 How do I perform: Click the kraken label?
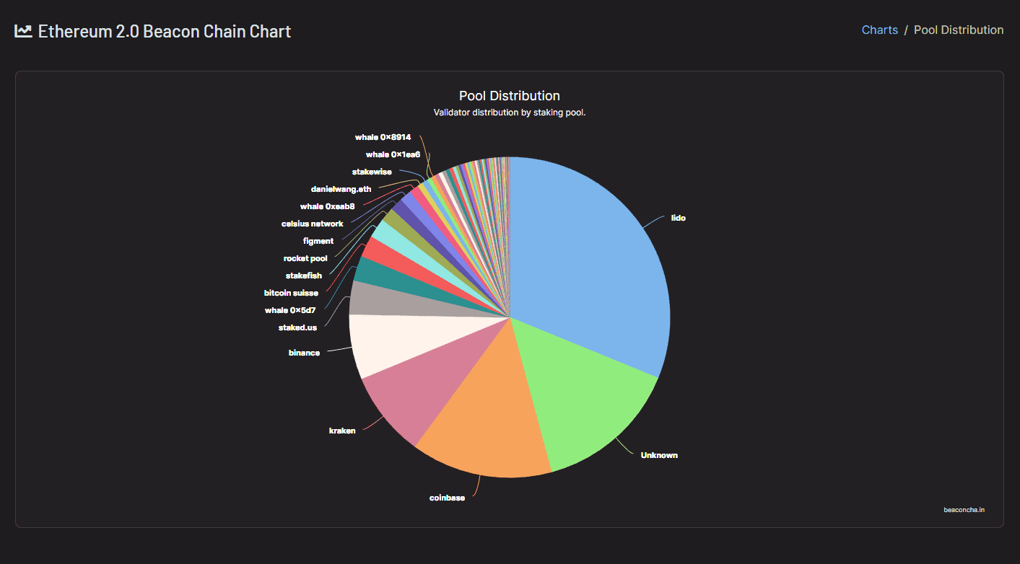point(342,431)
